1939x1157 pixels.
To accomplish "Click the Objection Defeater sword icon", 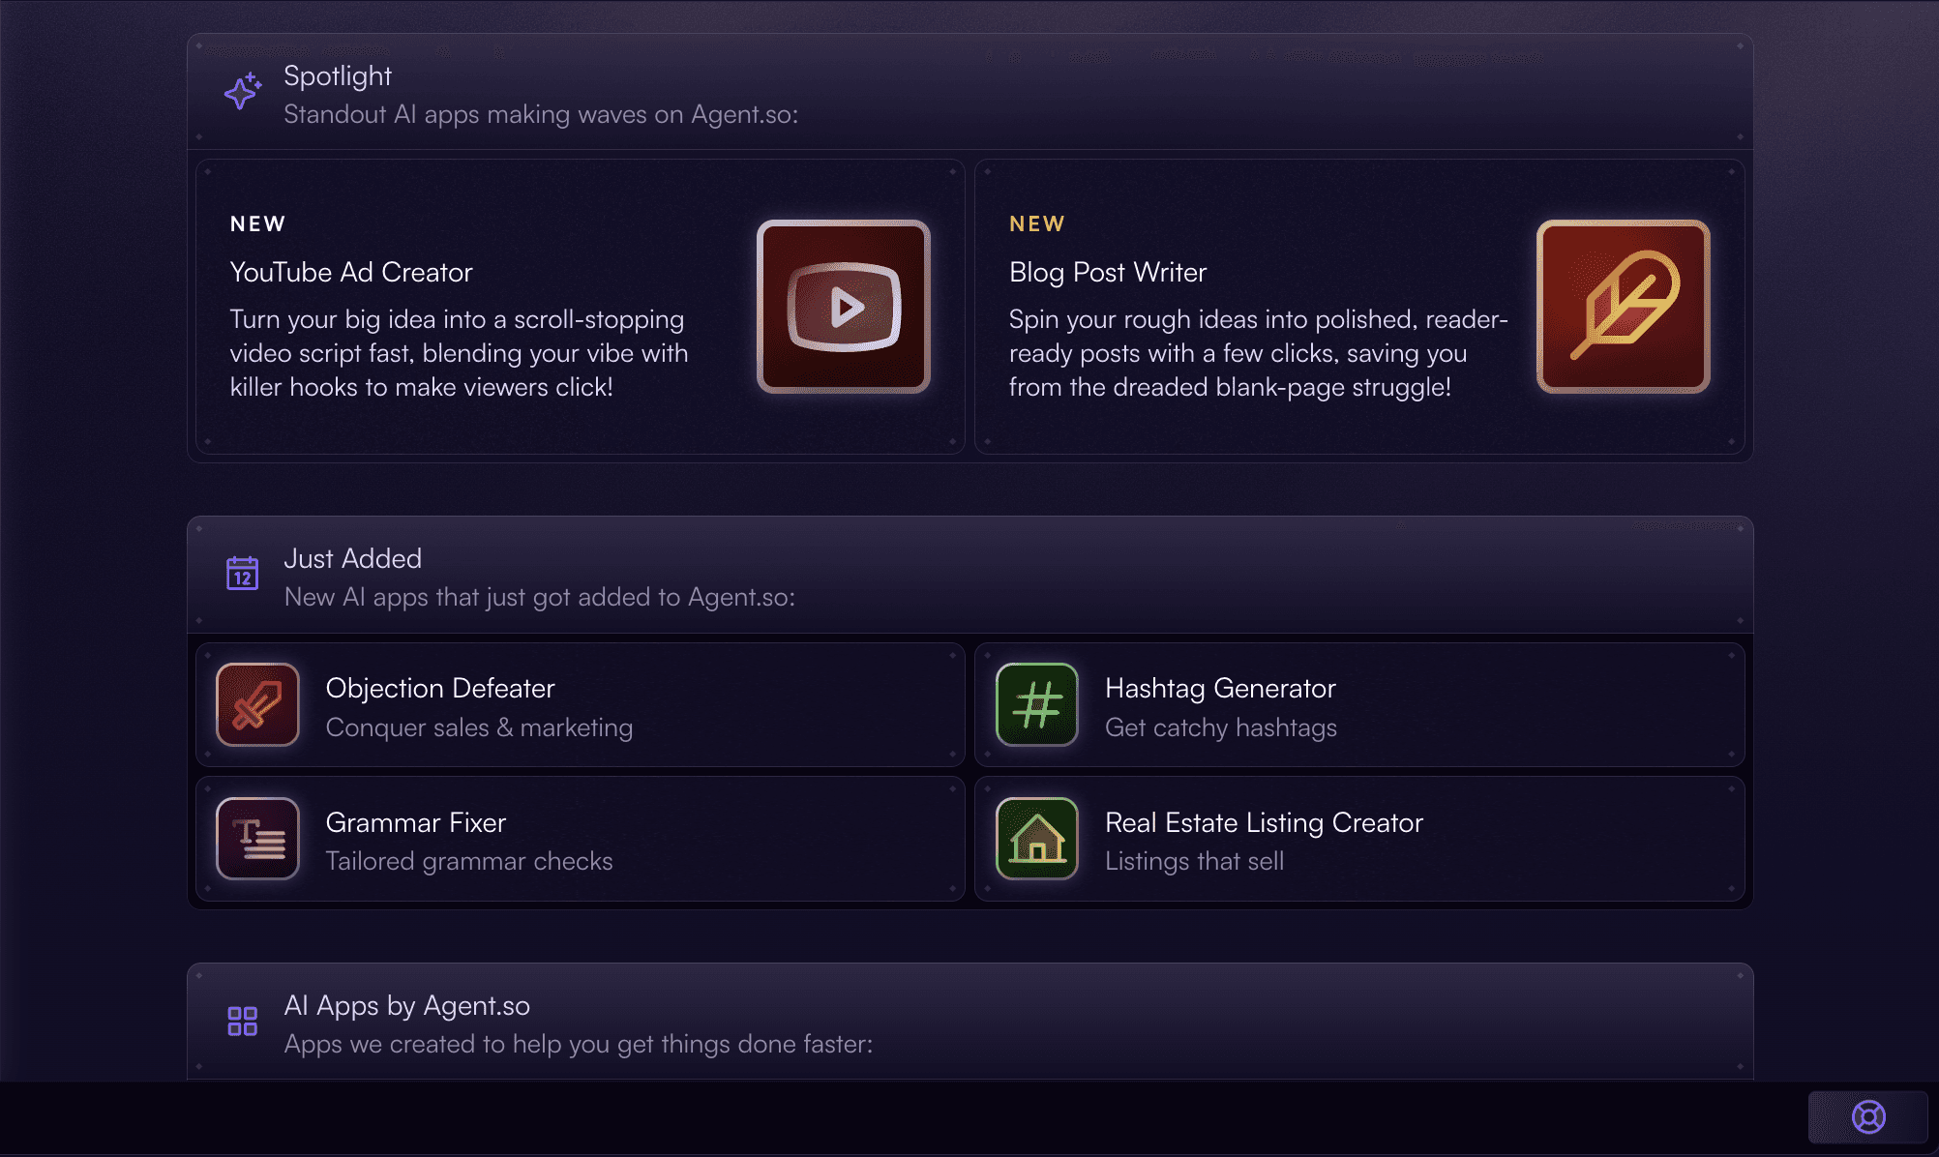I will [x=257, y=704].
